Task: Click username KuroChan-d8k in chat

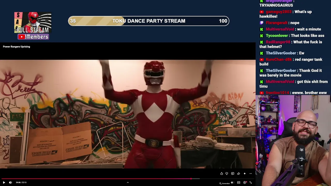Action: click(x=279, y=59)
